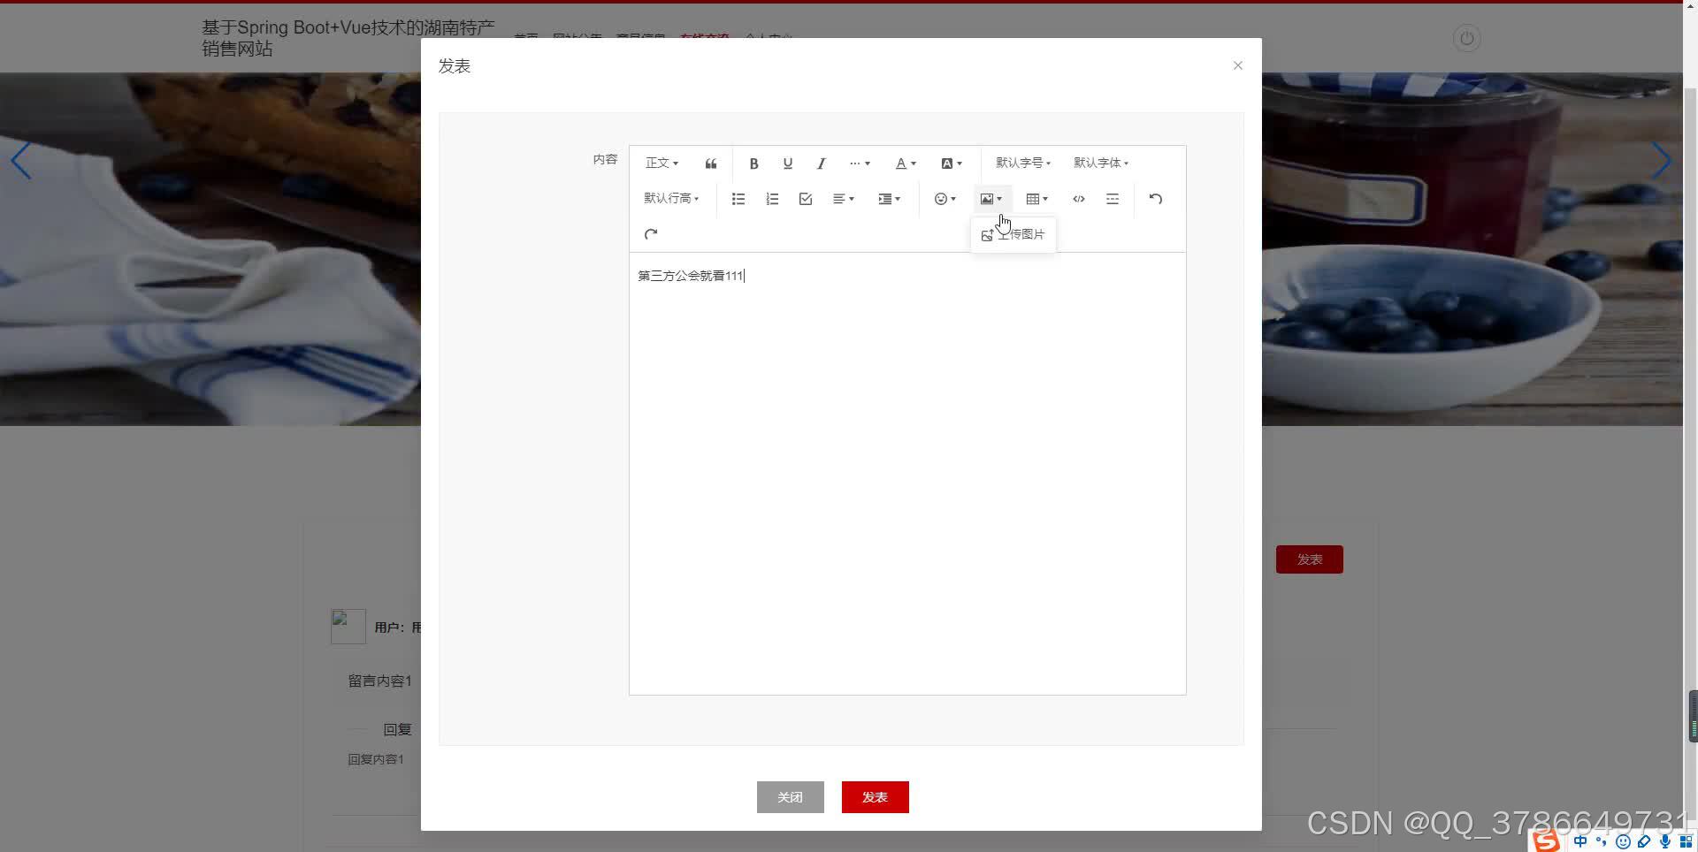Open the background color picker
The height and width of the screenshot is (852, 1698).
coord(952,164)
